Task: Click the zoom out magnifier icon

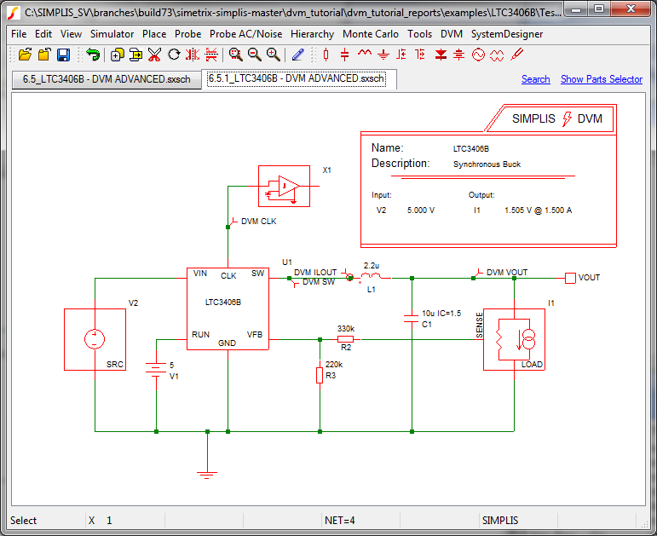Action: point(254,55)
